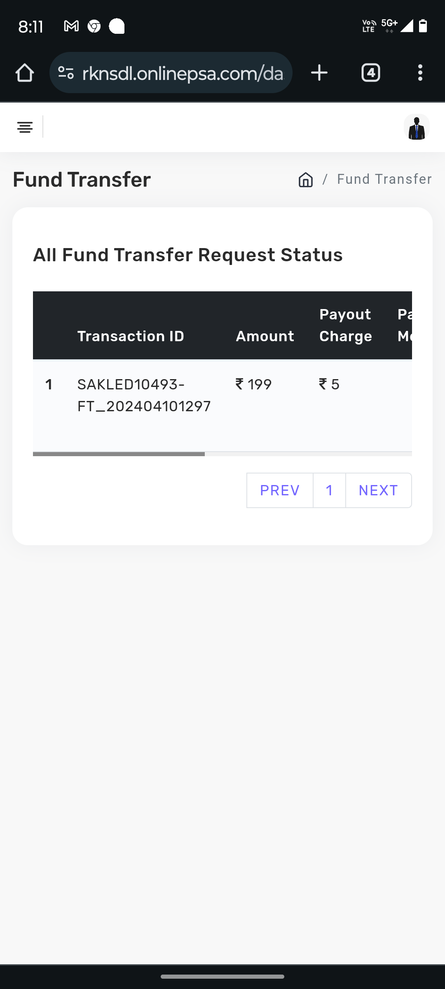This screenshot has height=989, width=445.
Task: Click the PREV pagination button
Action: [x=280, y=490]
